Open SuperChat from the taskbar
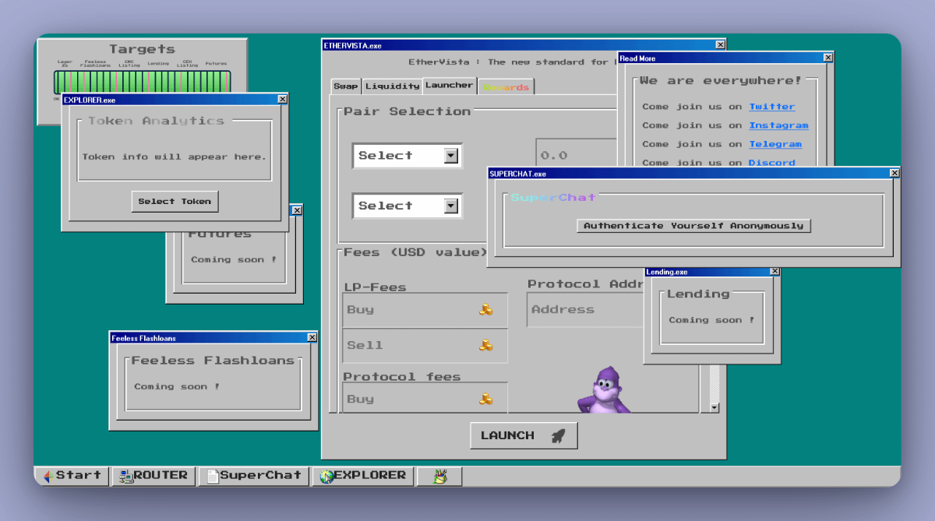 pos(253,475)
